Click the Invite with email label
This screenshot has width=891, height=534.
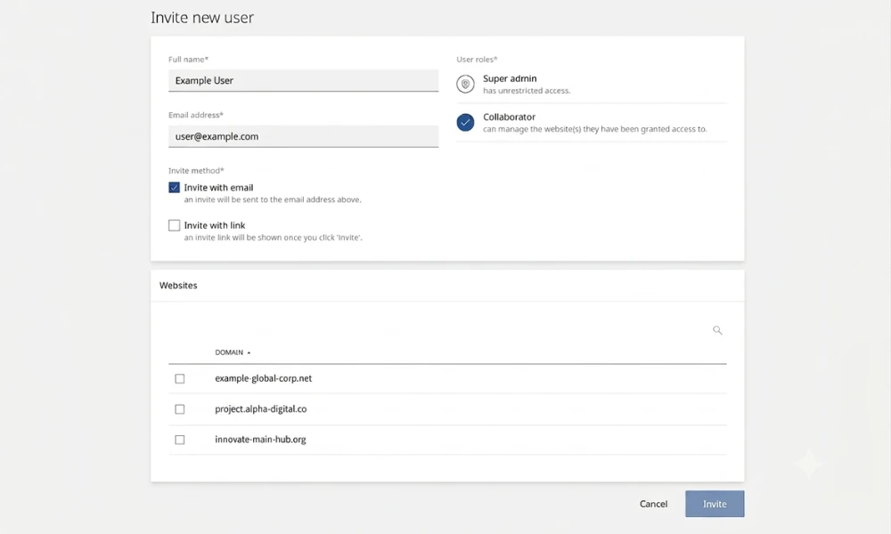click(x=219, y=187)
